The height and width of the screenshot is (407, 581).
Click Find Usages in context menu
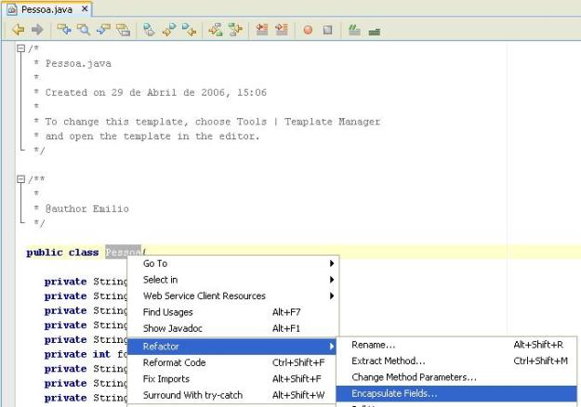click(x=168, y=312)
